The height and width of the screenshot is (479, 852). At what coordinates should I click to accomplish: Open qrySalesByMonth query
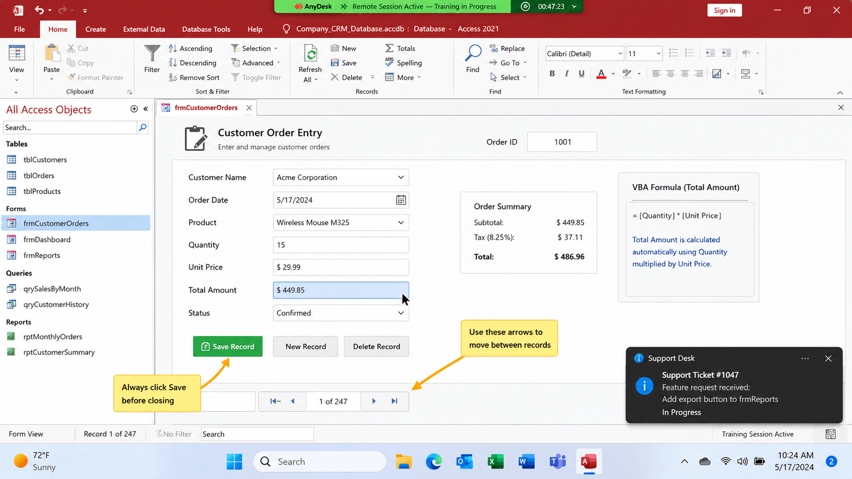point(52,289)
